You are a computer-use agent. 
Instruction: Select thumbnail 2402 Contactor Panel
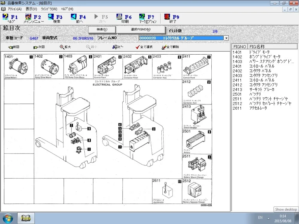(x=138, y=67)
